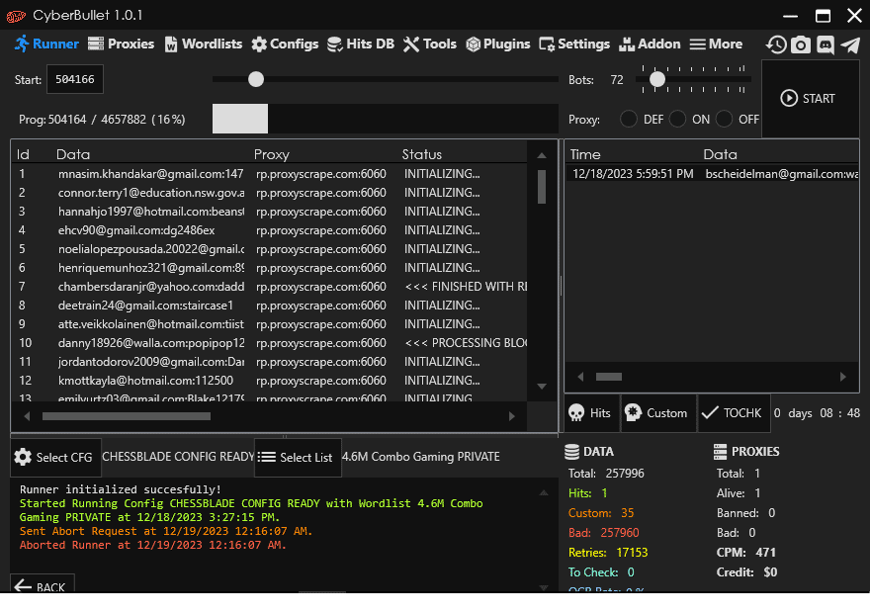Click the Start position input field

[74, 79]
